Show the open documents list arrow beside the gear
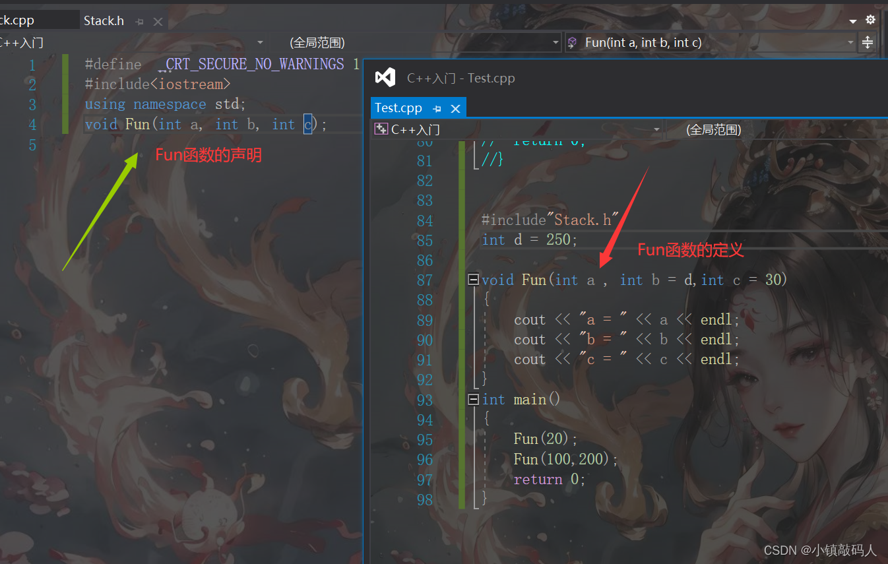 854,21
